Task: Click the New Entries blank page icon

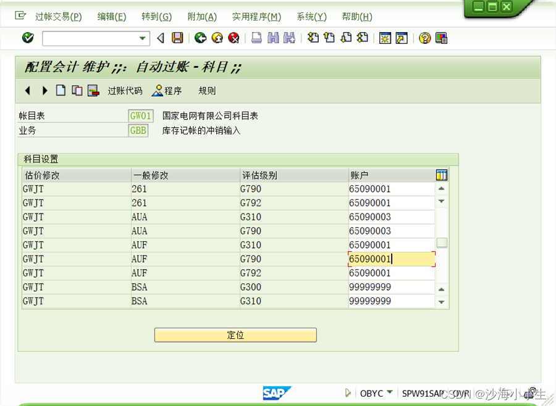Action: 61,91
